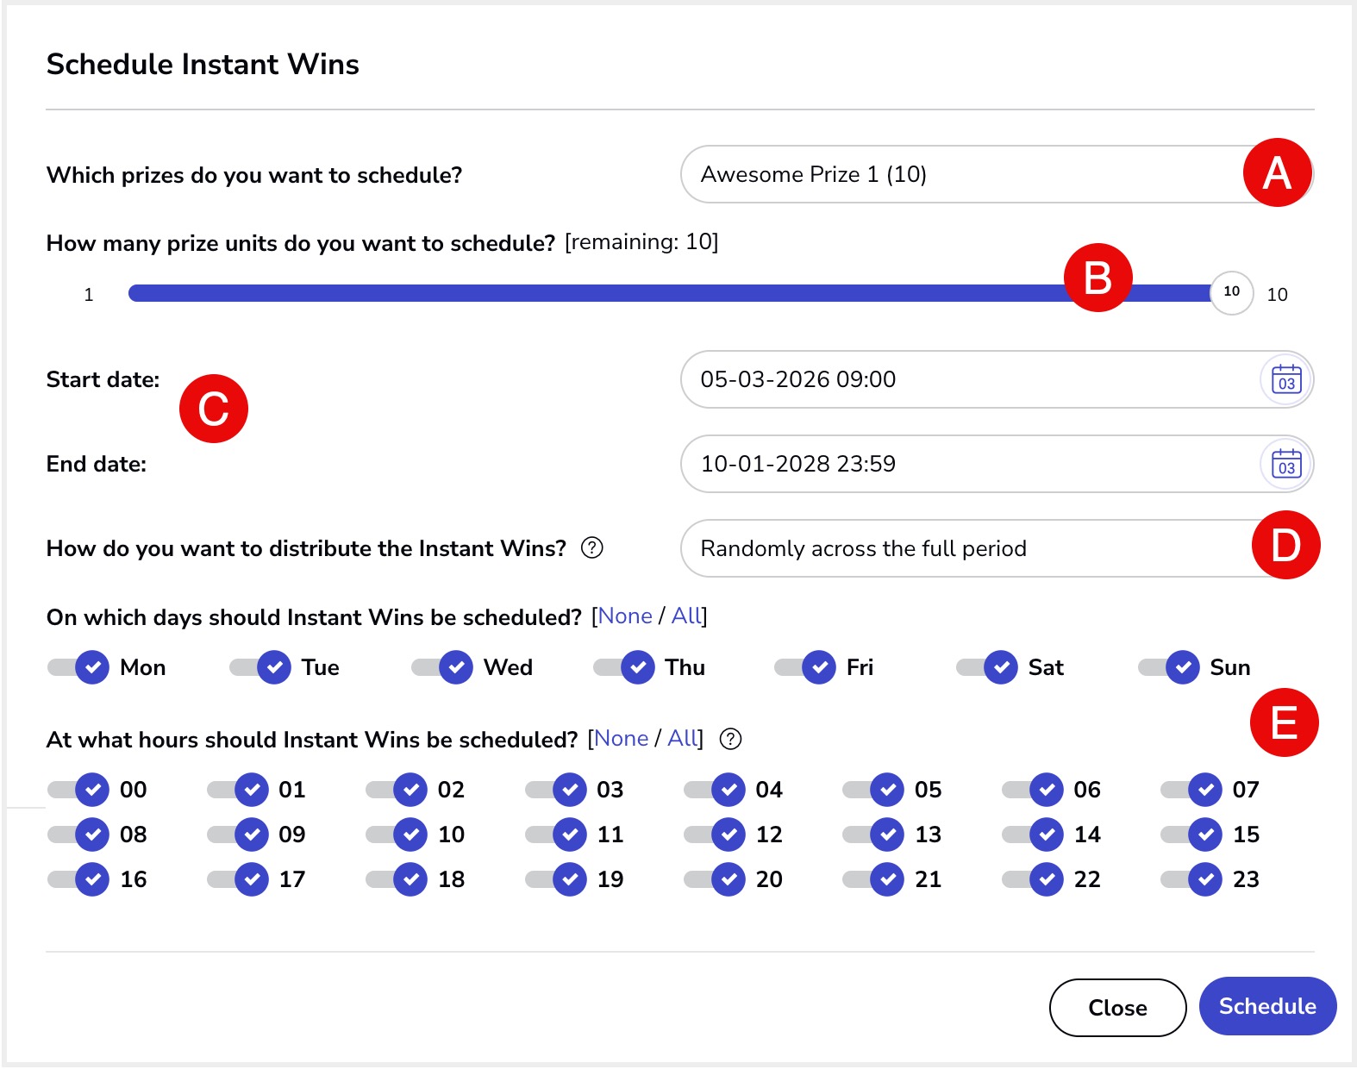
Task: Click the red C annotation marker
Action: (x=214, y=409)
